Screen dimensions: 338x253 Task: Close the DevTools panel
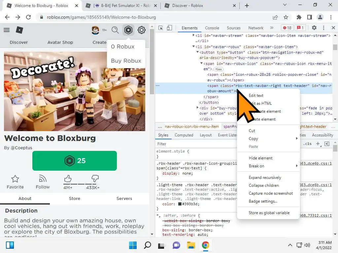coord(333,28)
